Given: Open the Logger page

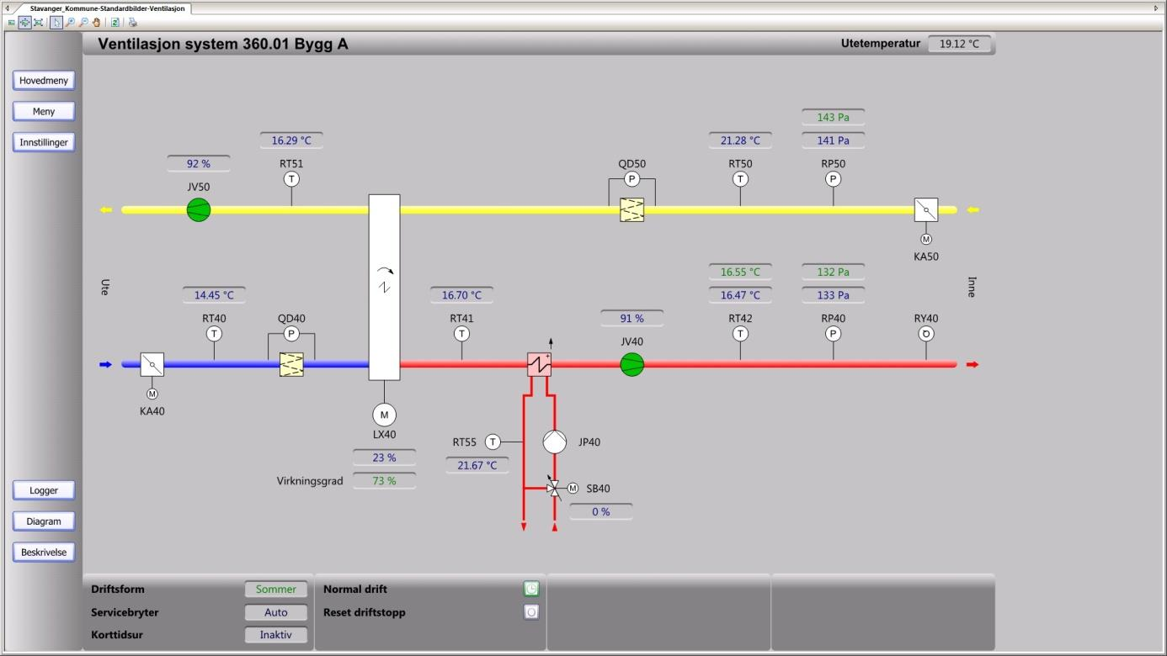Looking at the screenshot, I should pyautogui.click(x=44, y=490).
